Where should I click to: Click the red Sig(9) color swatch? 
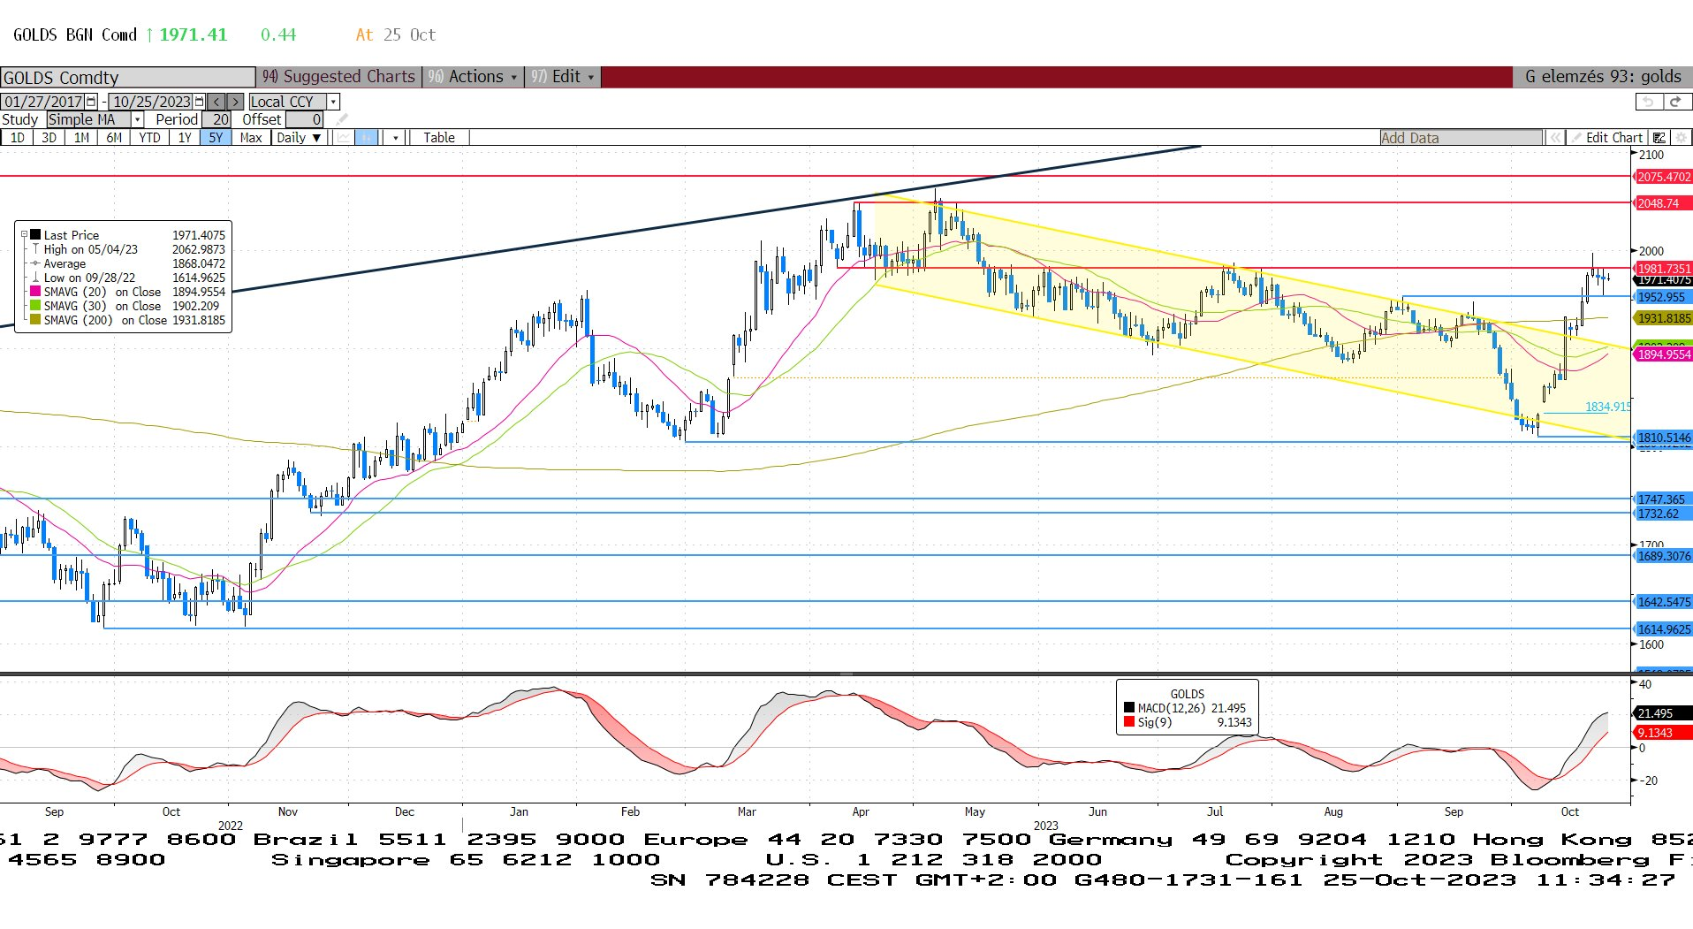click(x=1128, y=722)
